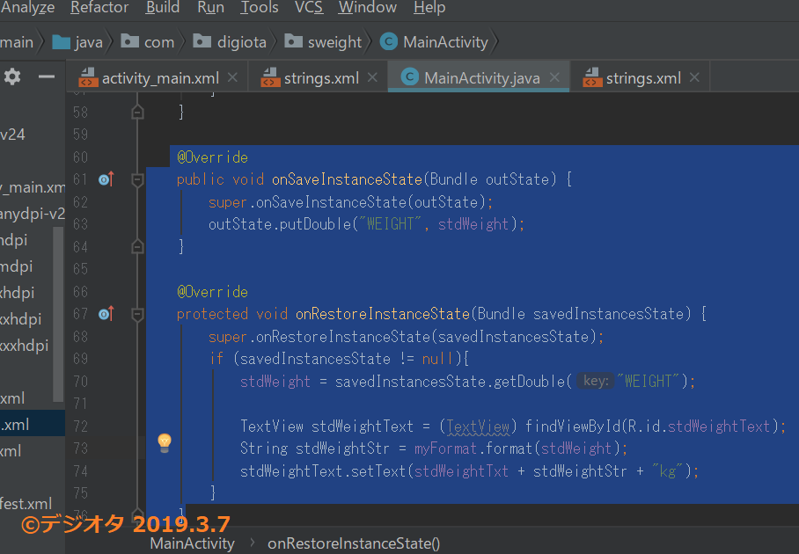Screen dimensions: 799x554
Task: Open the VCS menu
Action: pos(309,7)
